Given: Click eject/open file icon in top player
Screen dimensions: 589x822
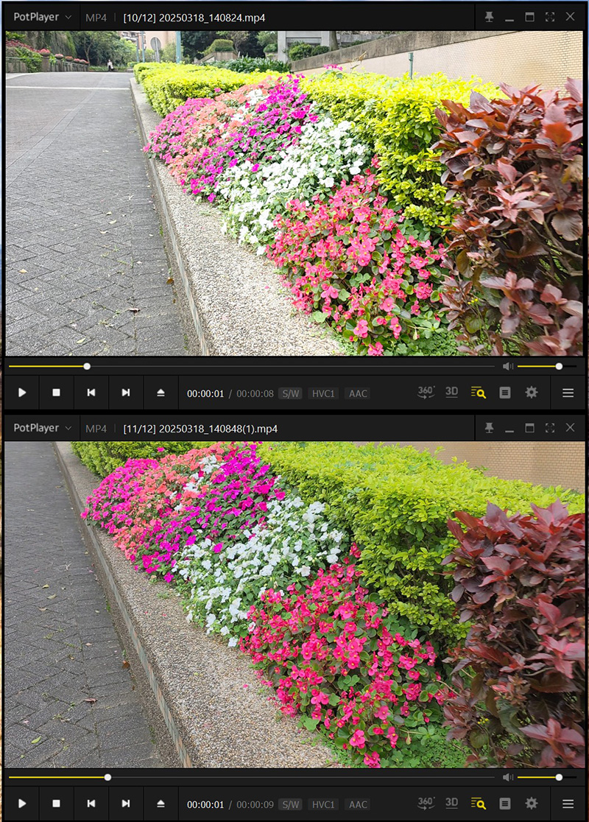Looking at the screenshot, I should click(161, 393).
